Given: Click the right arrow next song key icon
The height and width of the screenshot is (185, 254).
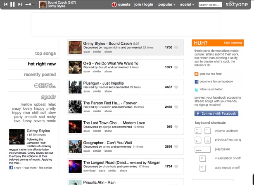Looking at the screenshot, I should 207,140.
